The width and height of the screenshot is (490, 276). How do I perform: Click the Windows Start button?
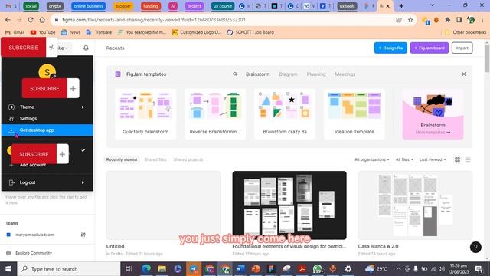[8, 269]
